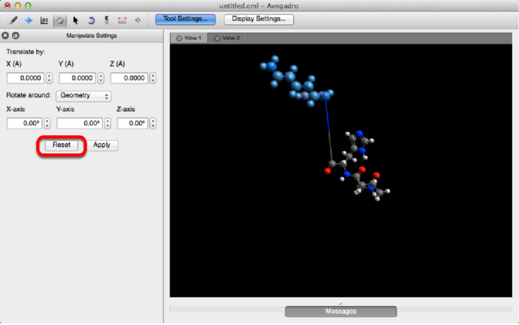Click the Z-axis rotation stepper arrows

(152, 123)
